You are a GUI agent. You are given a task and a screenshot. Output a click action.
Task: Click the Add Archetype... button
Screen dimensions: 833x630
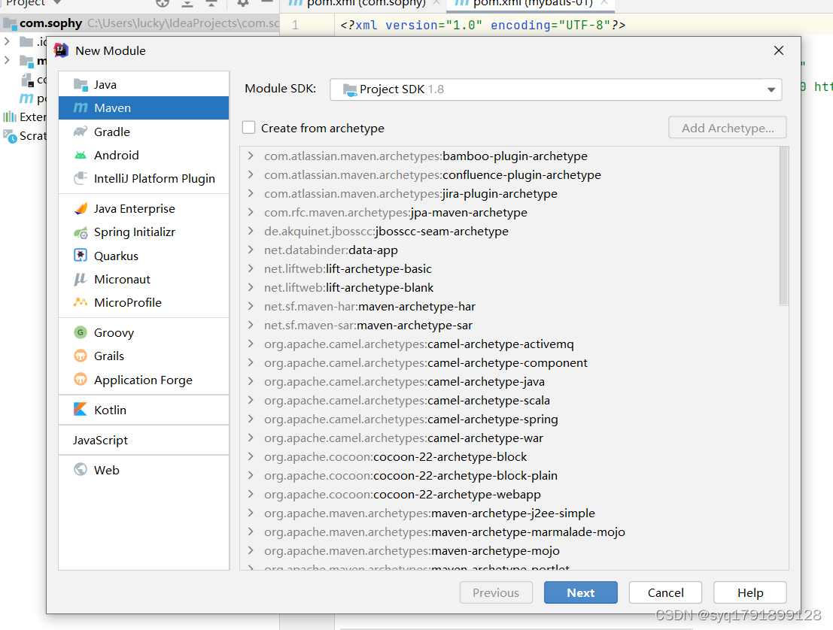[x=728, y=128]
